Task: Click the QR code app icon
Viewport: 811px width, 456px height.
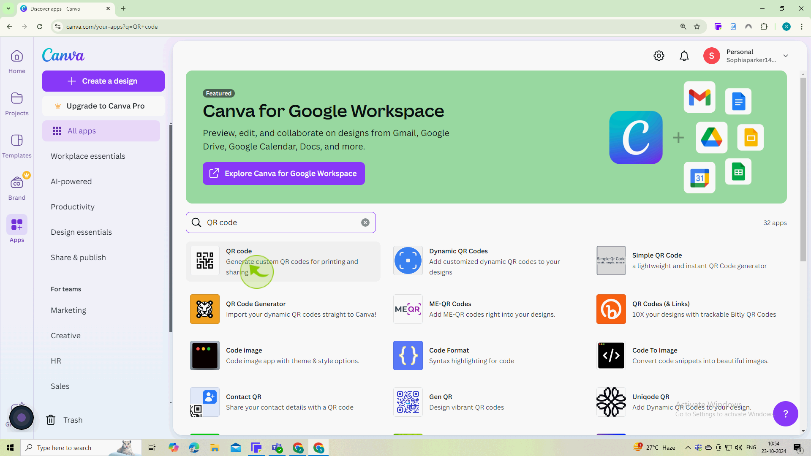Action: coord(205,261)
